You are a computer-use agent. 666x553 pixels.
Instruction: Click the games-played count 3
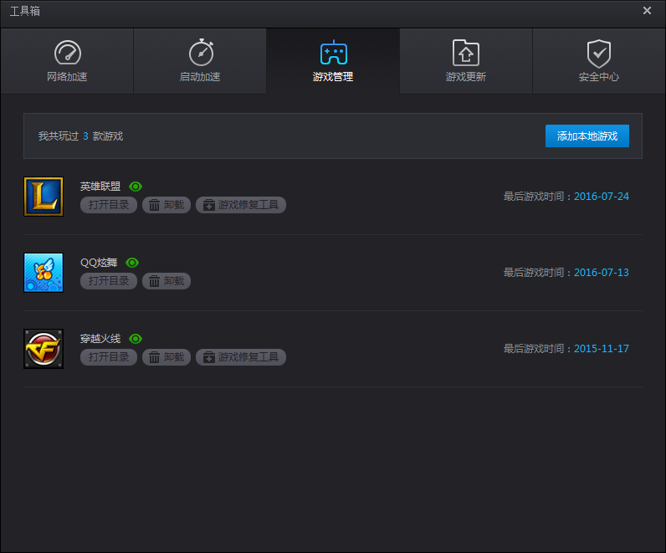(x=85, y=136)
